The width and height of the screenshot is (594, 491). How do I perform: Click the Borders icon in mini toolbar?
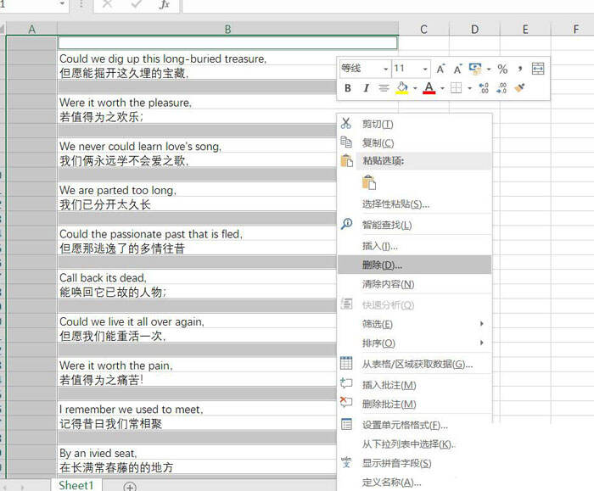[457, 88]
